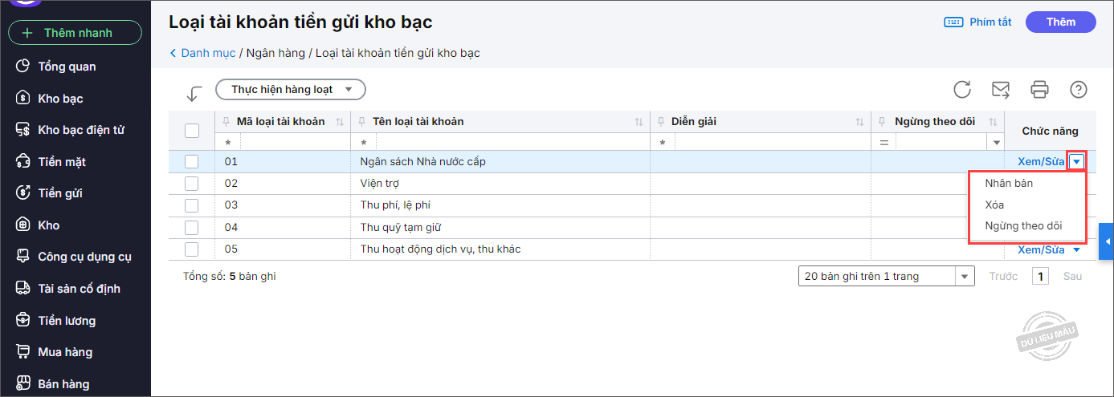Image resolution: width=1114 pixels, height=397 pixels.
Task: Click the print icon in toolbar
Action: (1040, 90)
